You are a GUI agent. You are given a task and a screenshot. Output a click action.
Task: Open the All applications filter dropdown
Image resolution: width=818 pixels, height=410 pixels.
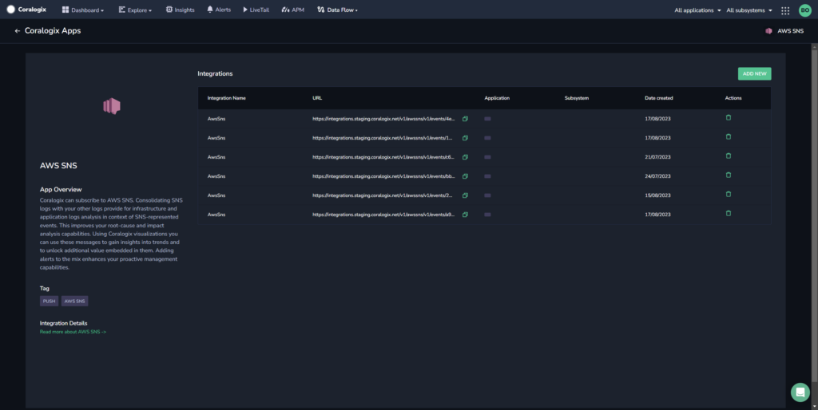[x=697, y=10]
